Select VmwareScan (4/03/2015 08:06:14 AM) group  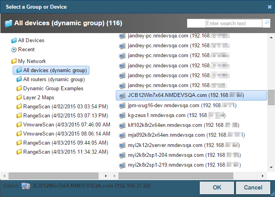[x=67, y=134]
